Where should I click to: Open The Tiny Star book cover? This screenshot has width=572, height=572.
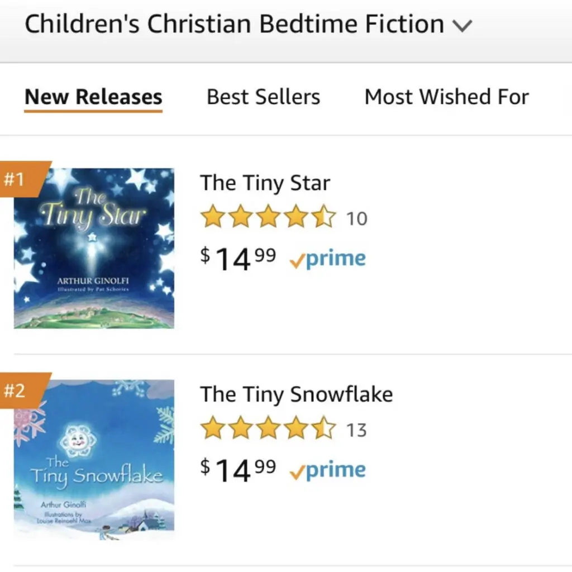[94, 249]
